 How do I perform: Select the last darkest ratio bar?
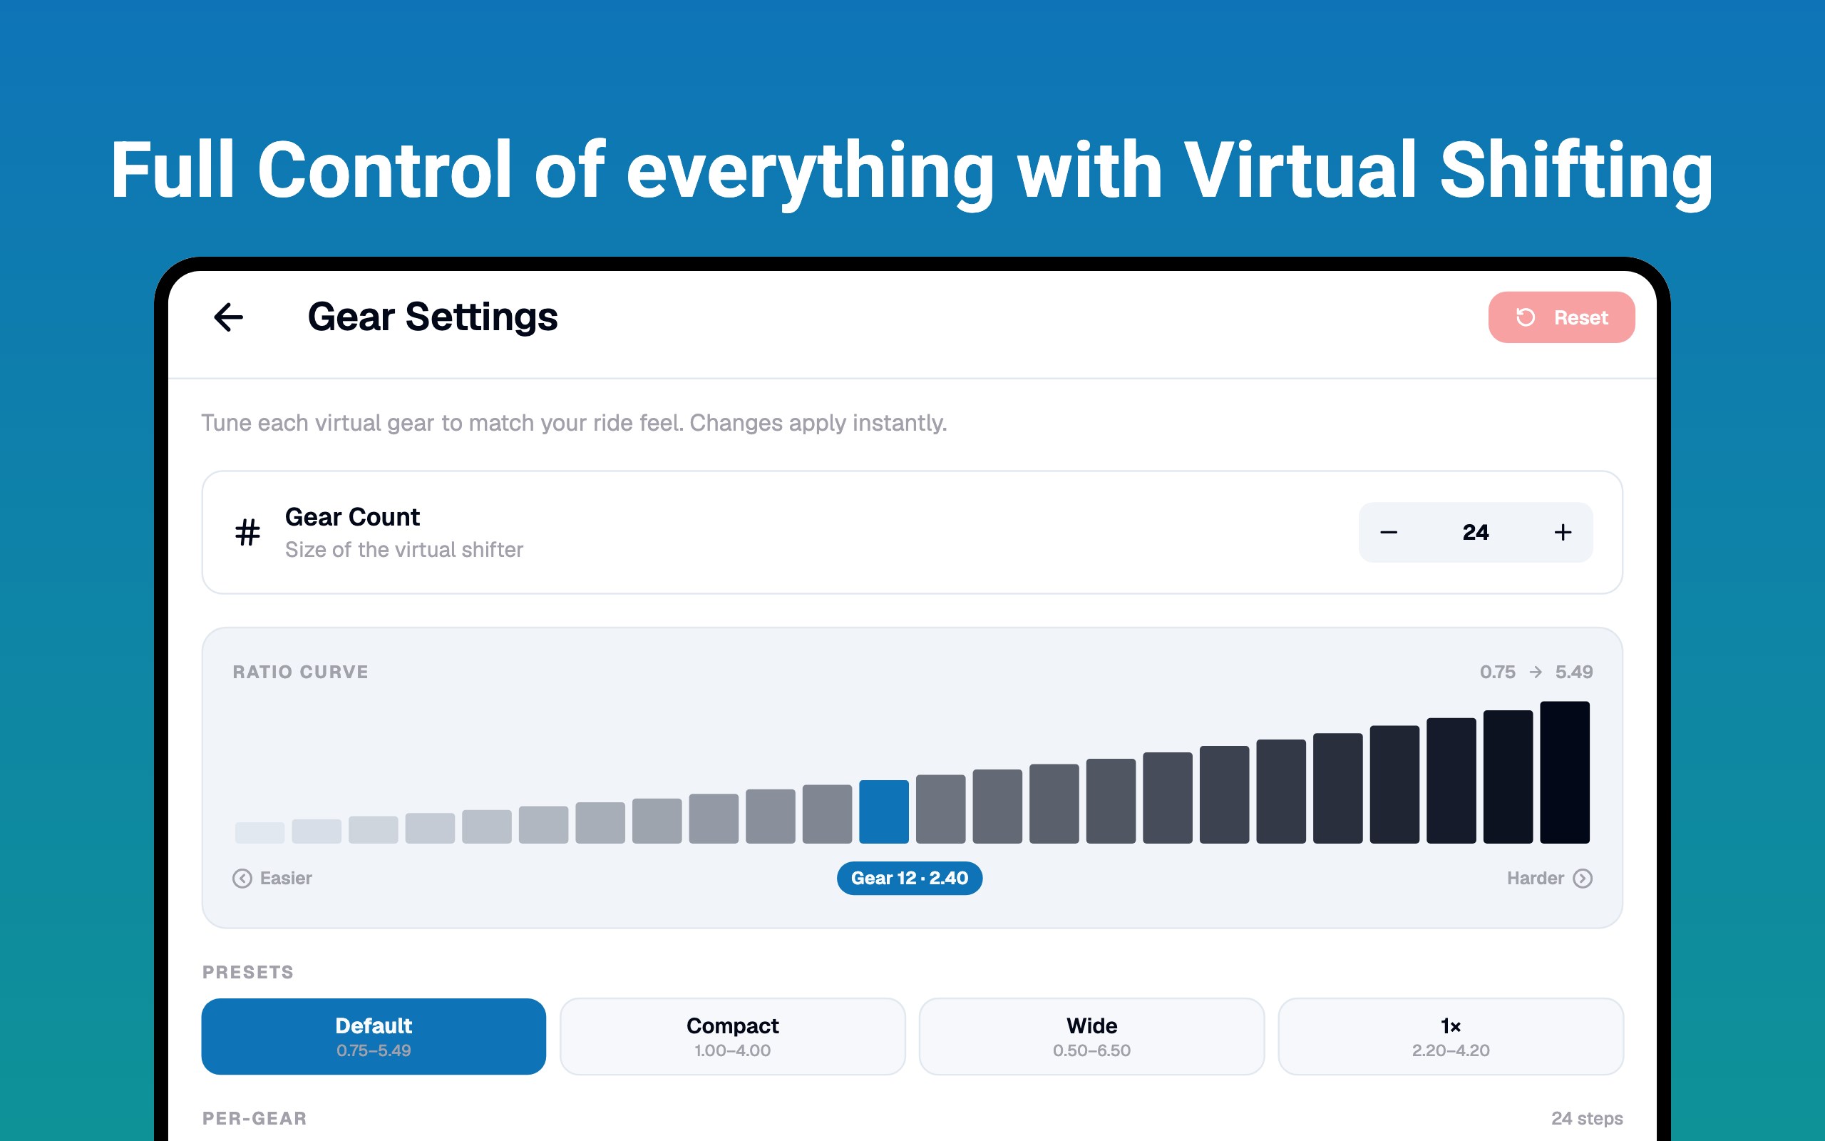pyautogui.click(x=1565, y=772)
